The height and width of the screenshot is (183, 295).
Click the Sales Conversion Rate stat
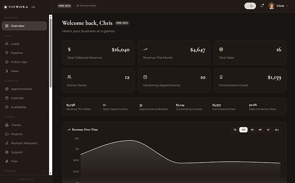coord(262,107)
